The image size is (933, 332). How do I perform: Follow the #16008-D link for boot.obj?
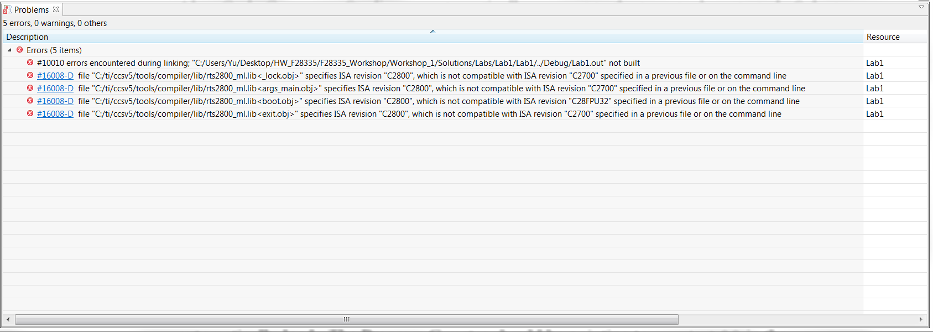55,101
